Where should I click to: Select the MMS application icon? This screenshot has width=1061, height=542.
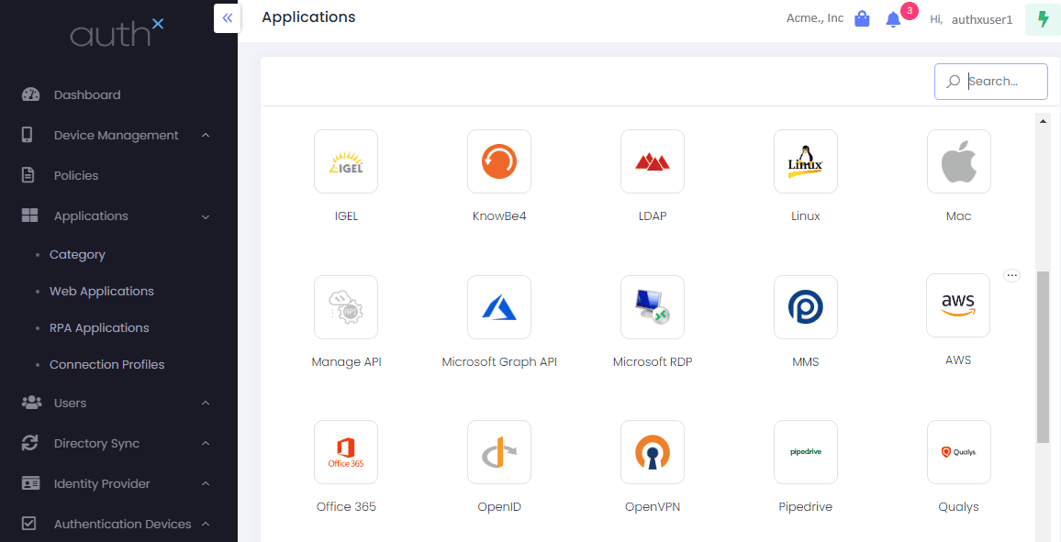(805, 307)
